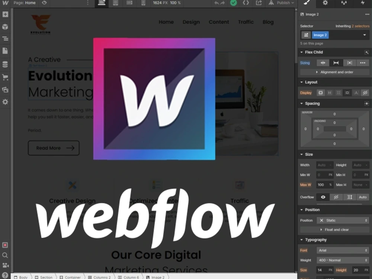Open the Add elements panel
The image size is (372, 279).
[x=5, y=14]
